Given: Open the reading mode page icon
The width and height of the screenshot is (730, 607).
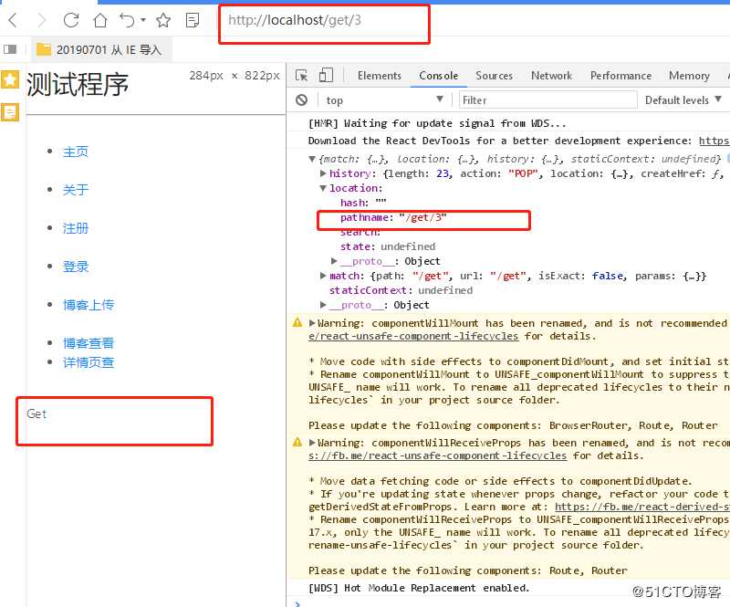Looking at the screenshot, I should [x=193, y=20].
